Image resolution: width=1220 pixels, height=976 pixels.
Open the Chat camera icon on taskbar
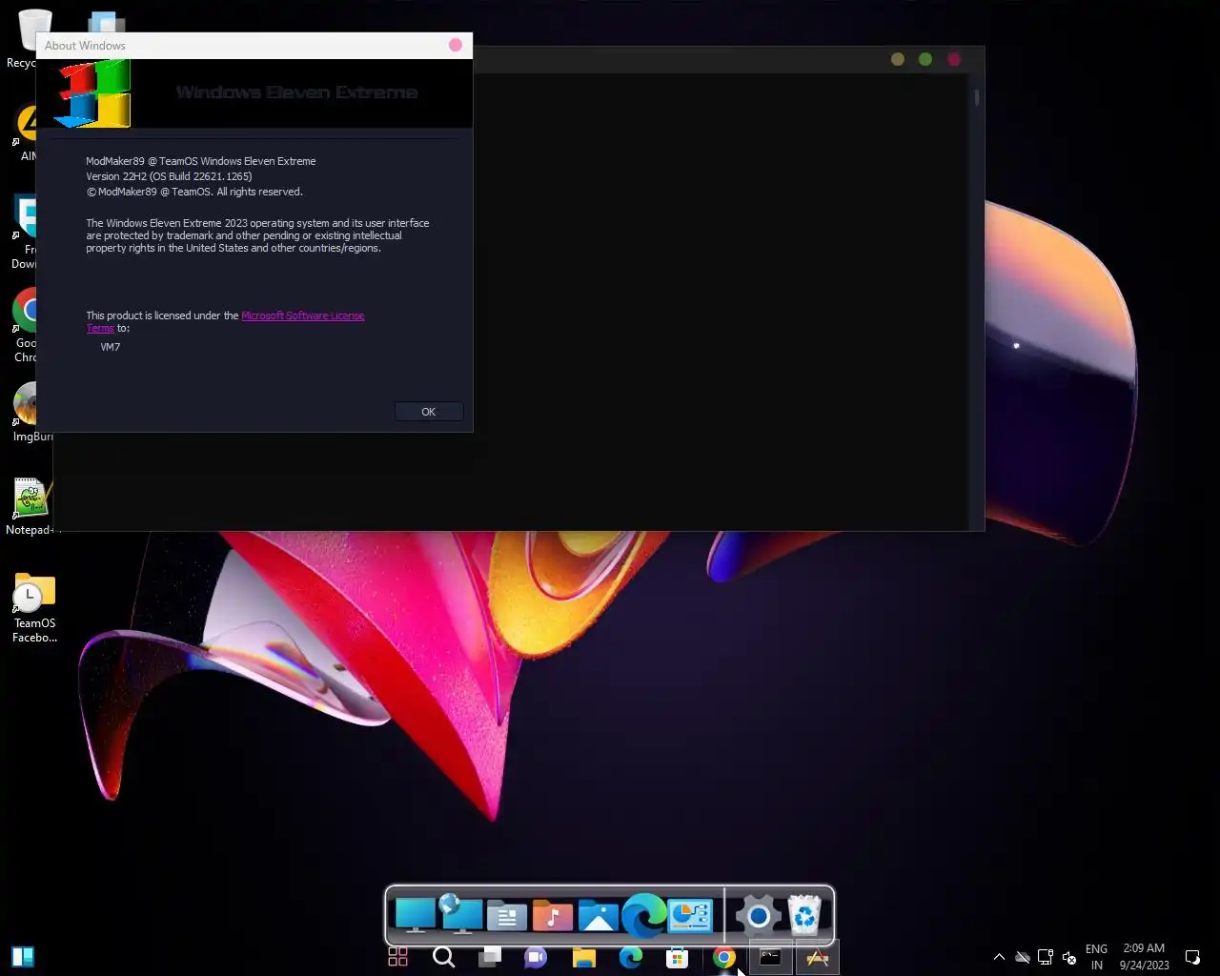536,957
